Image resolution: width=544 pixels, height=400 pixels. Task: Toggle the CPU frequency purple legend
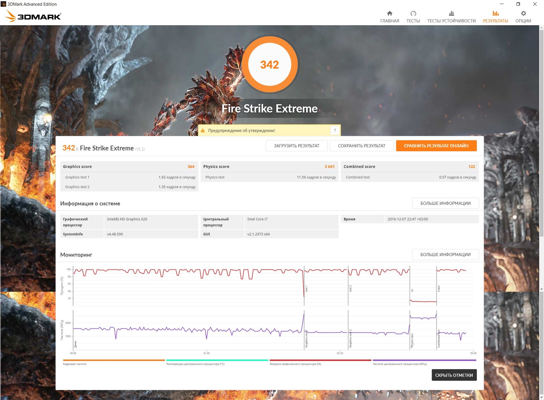tap(424, 362)
